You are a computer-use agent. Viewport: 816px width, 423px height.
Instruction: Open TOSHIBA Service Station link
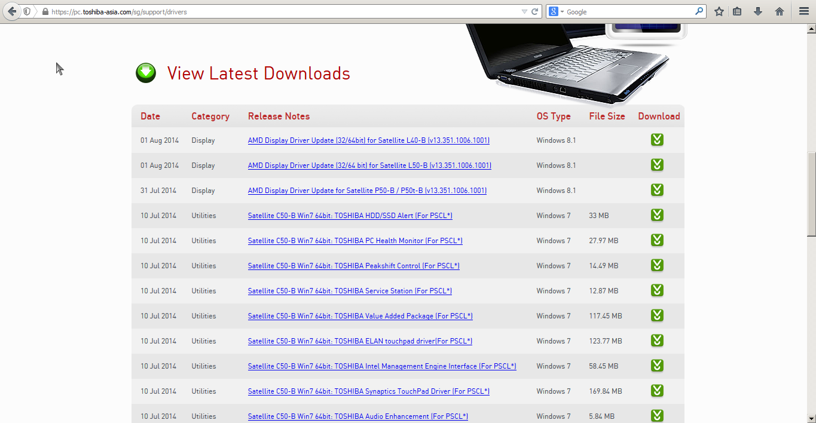[x=350, y=291]
